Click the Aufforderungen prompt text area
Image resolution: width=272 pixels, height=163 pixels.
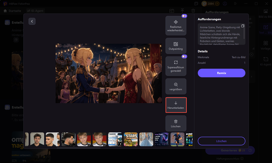coord(221,34)
